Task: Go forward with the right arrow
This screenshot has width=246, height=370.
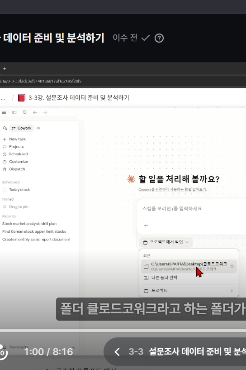Action: pos(45,112)
